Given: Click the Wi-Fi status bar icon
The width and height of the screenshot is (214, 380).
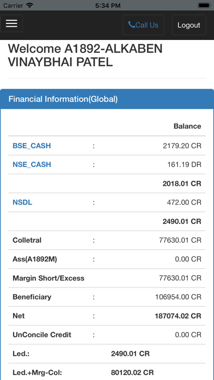Looking at the screenshot, I should (29, 5).
